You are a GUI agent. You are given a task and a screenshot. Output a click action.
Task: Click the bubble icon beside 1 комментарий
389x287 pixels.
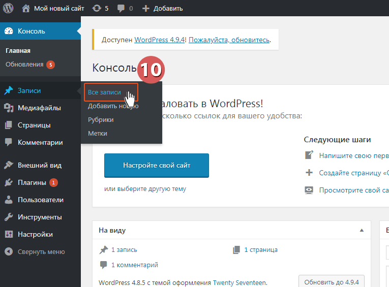tap(103, 265)
